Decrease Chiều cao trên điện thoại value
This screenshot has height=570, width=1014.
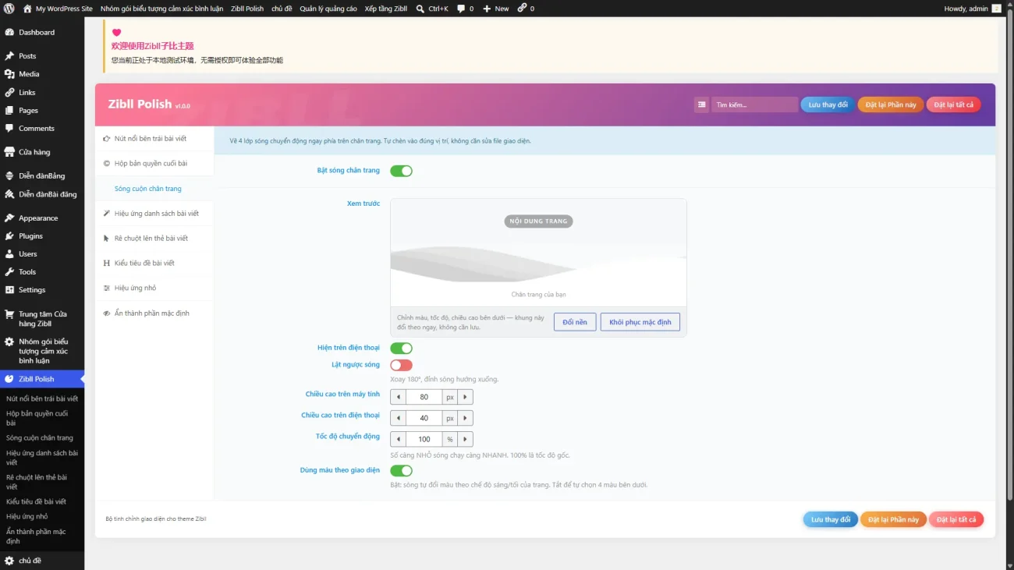[x=398, y=418]
